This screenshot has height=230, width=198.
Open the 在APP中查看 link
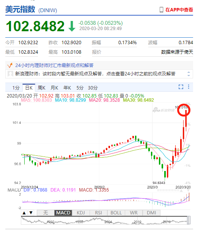coord(179,10)
